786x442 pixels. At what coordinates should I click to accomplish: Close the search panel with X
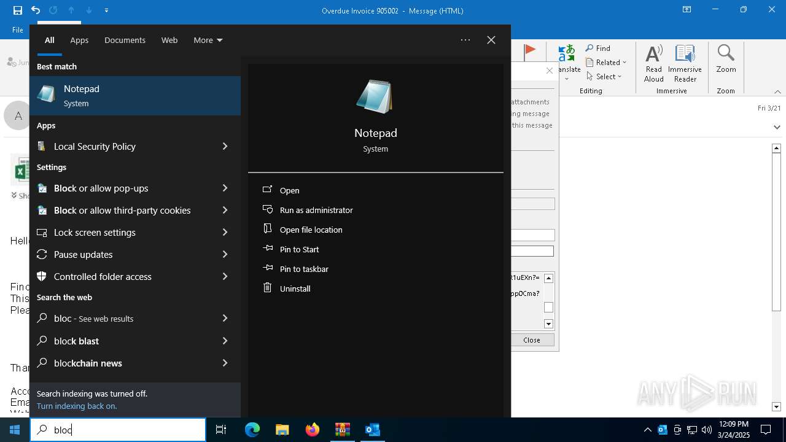click(491, 40)
